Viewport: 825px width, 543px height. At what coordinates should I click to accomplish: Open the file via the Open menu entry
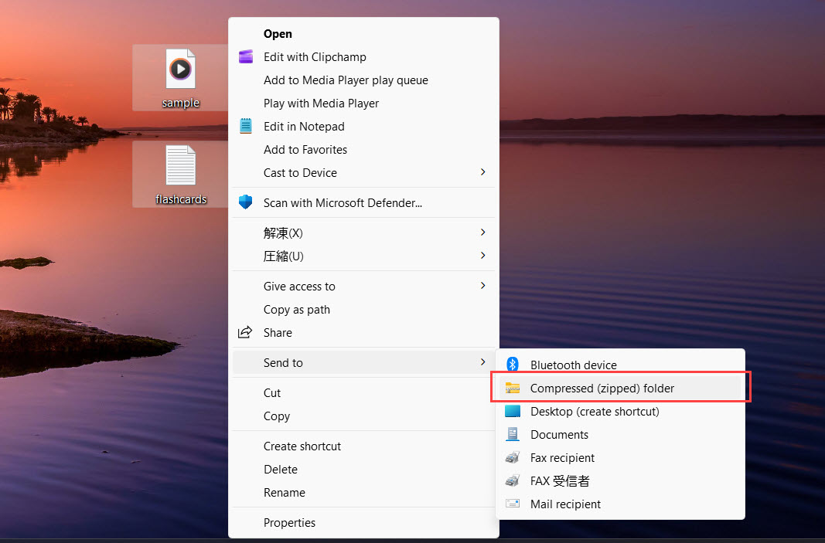tap(278, 33)
